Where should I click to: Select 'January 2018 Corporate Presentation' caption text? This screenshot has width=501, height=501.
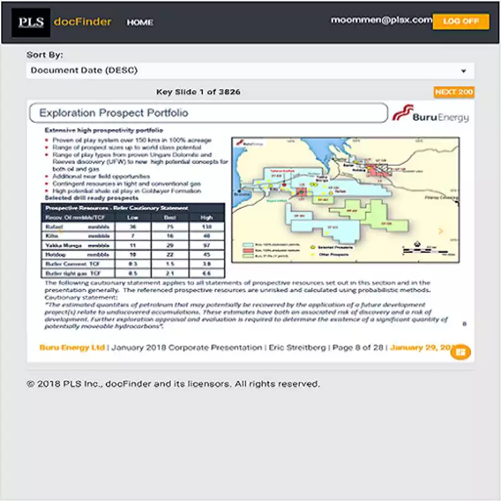coord(187,348)
